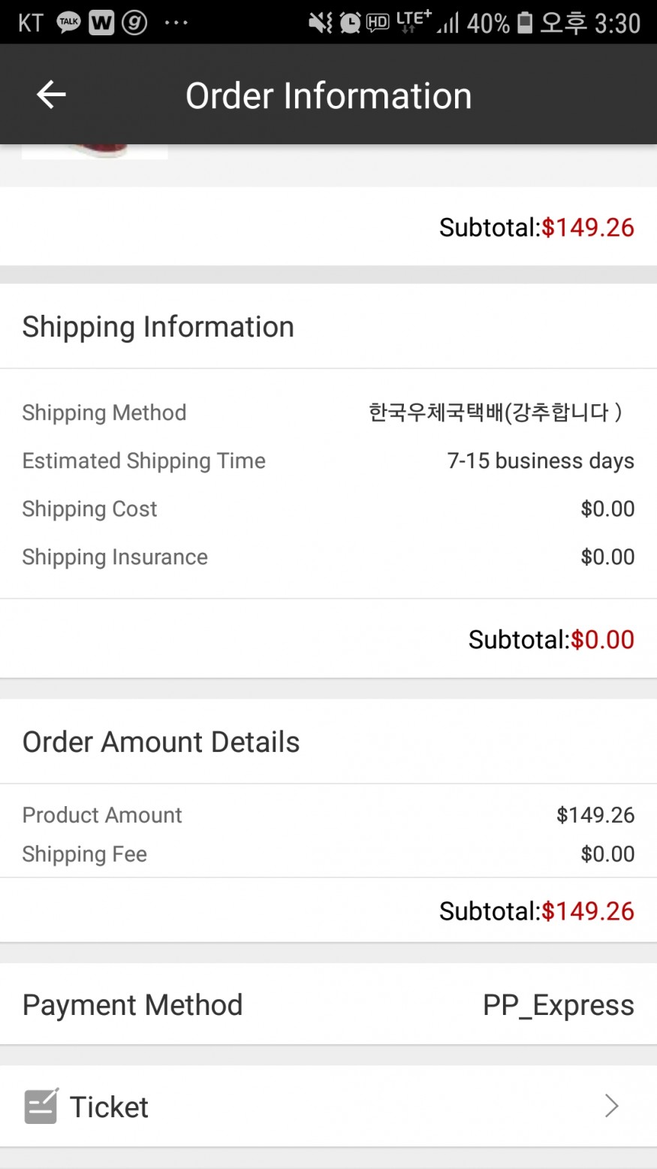Tap the circled 9 notification icon
Viewport: 657px width, 1169px height.
[x=134, y=23]
